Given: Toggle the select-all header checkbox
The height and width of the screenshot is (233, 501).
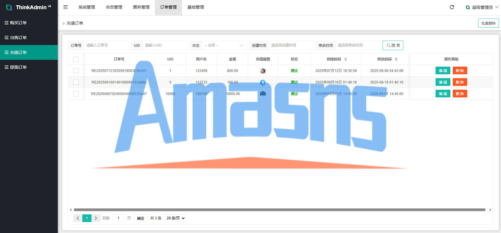Looking at the screenshot, I should tap(76, 59).
